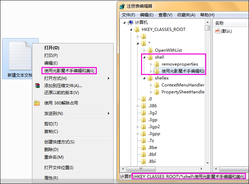Click the 360 icon beside 解除占用
This screenshot has height=184, width=249.
[x=37, y=103]
